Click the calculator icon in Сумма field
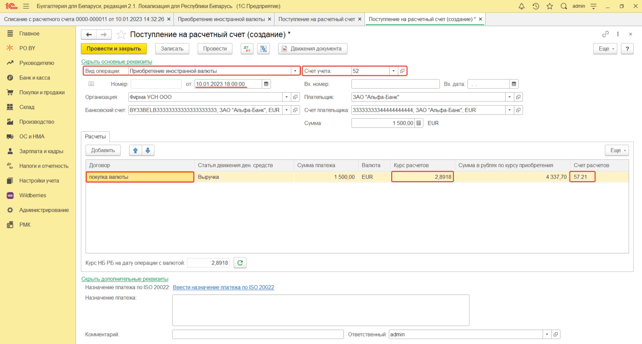The height and width of the screenshot is (344, 642). 419,123
